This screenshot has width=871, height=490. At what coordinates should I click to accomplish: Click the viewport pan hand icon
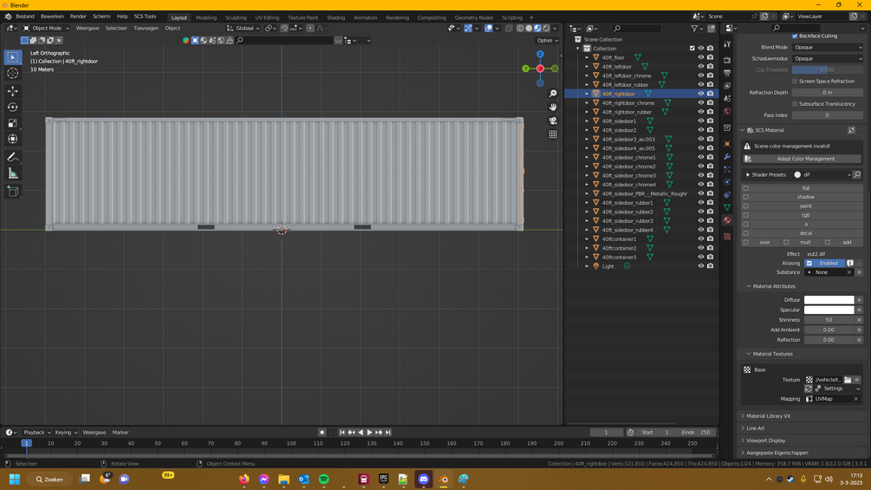pyautogui.click(x=553, y=107)
